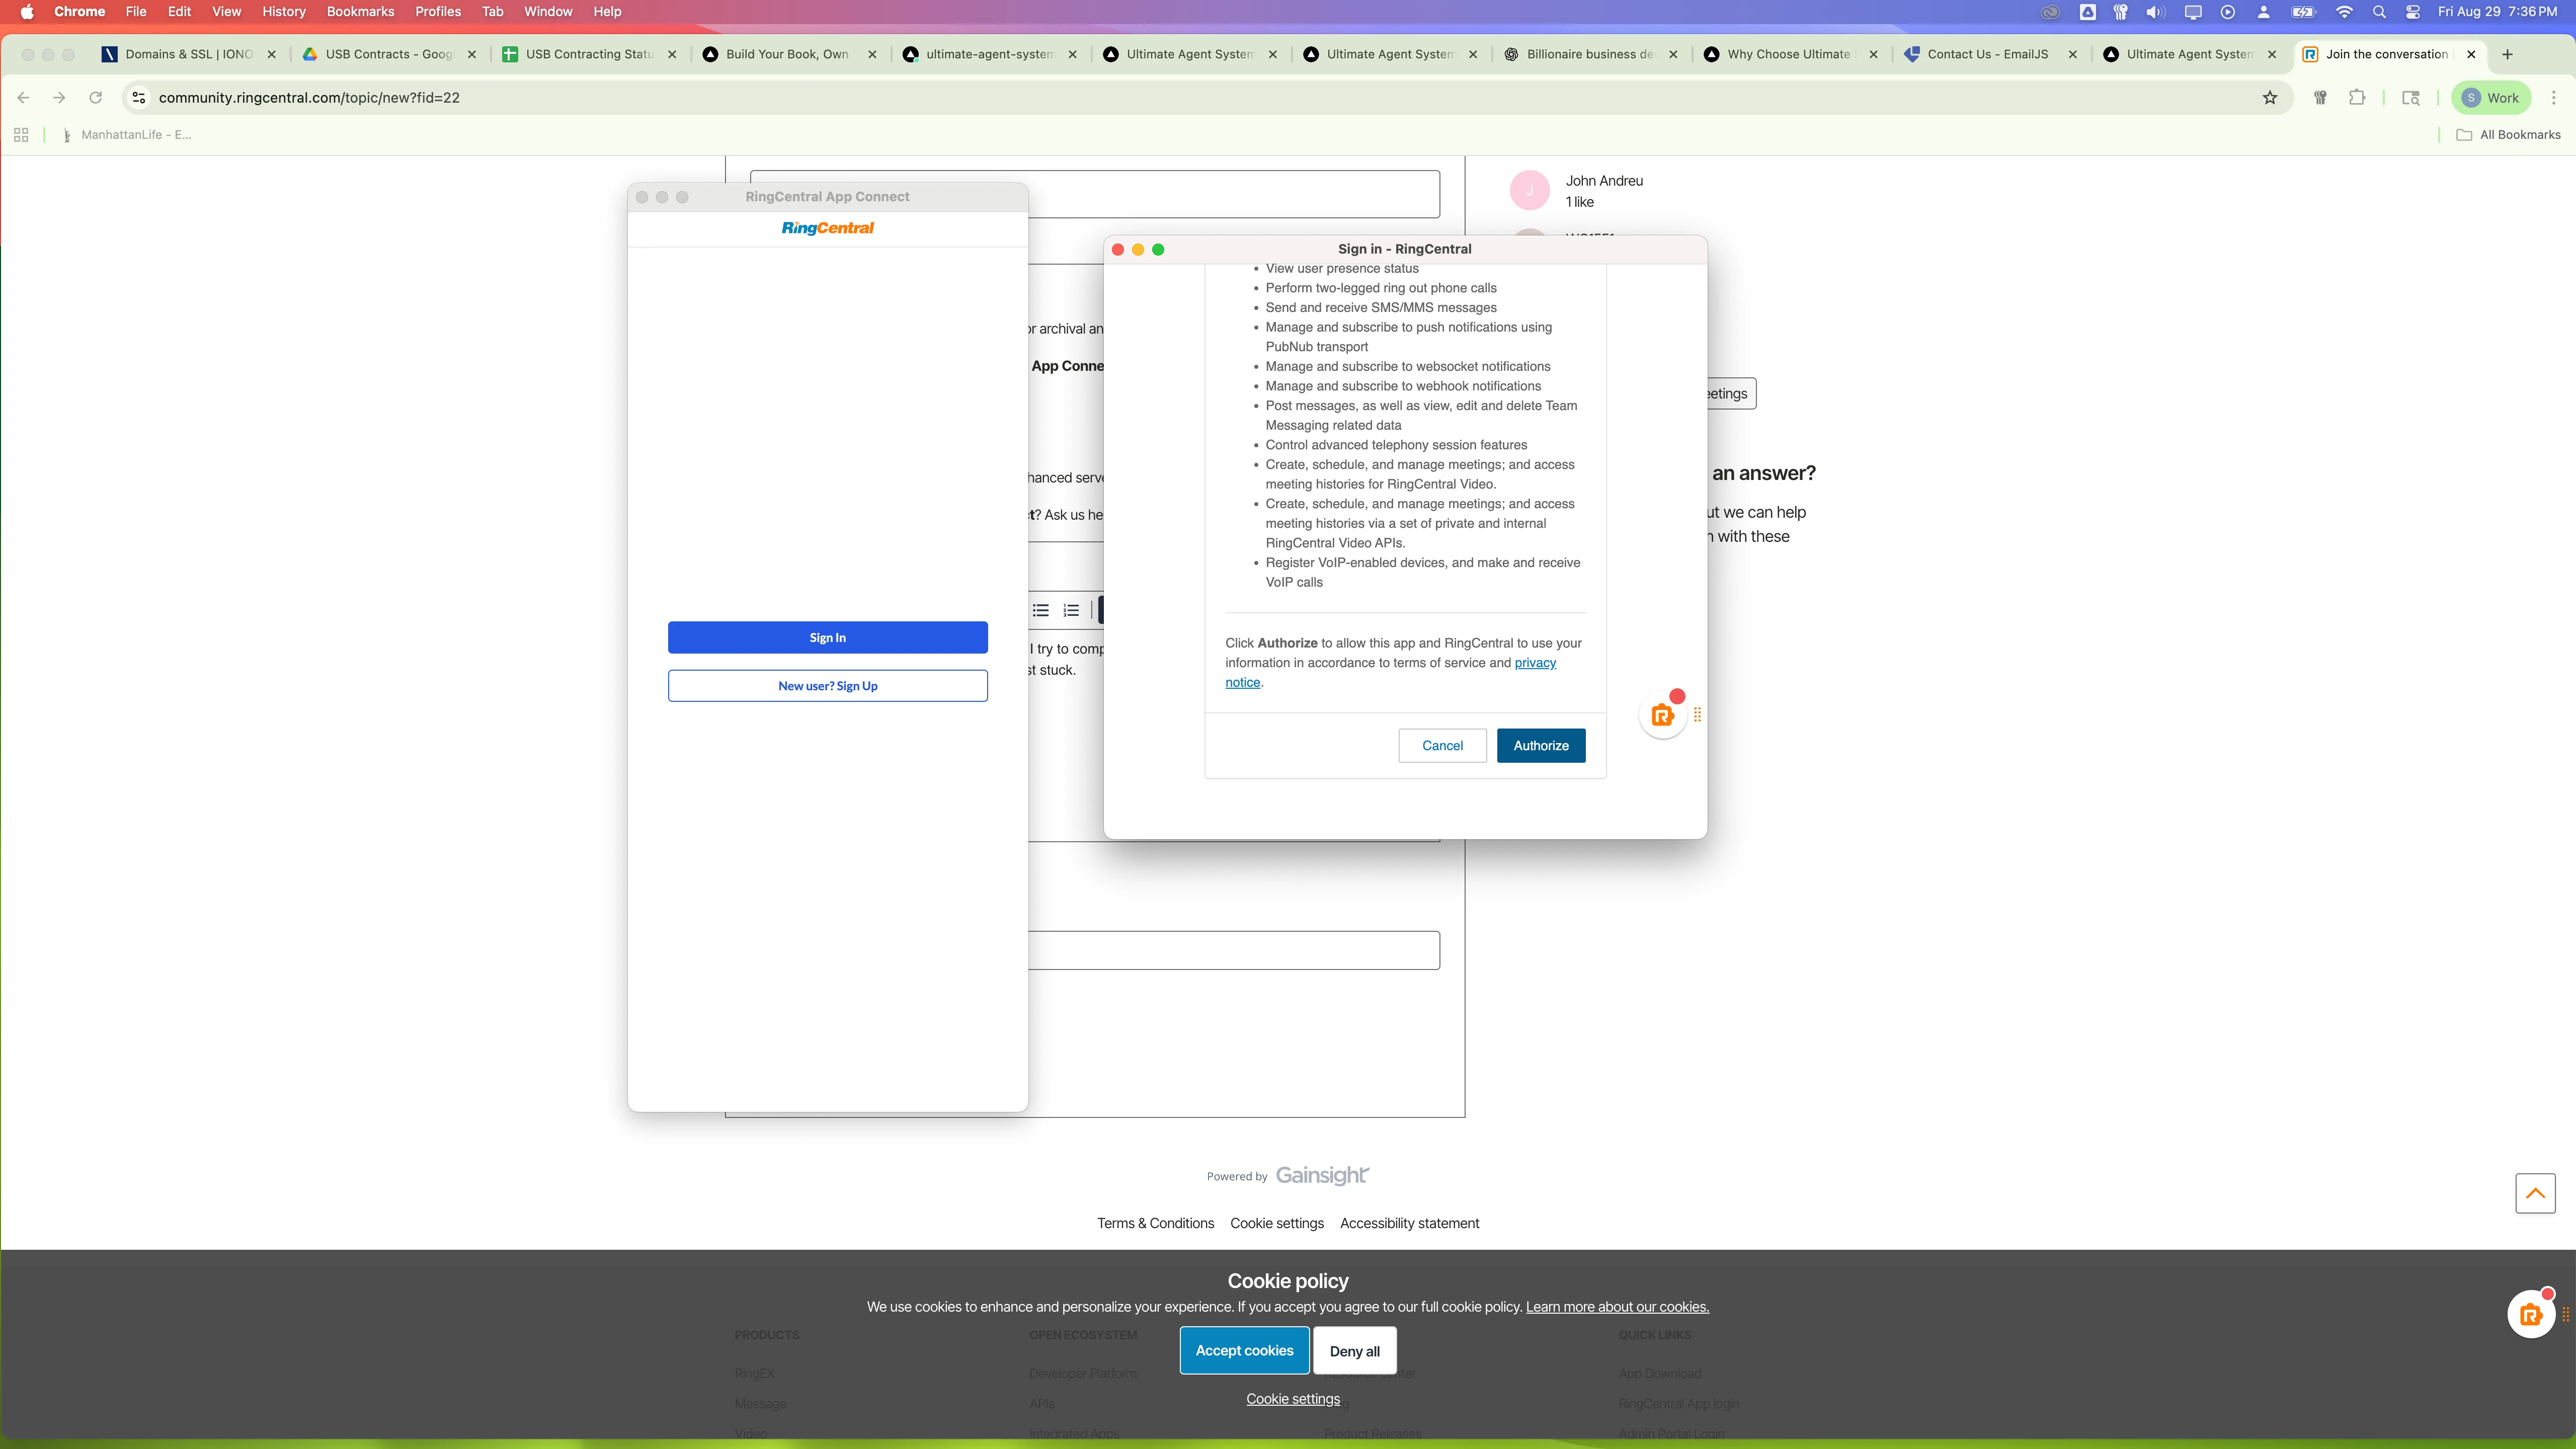Open macOS Spotlight search icon

tap(2379, 12)
